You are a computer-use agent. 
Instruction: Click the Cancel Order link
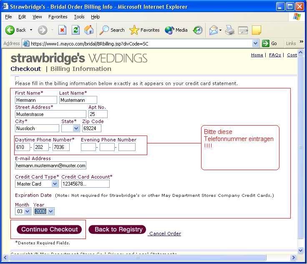[165, 234]
